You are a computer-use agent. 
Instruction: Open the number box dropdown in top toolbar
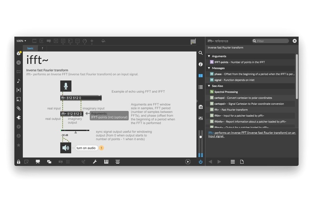[x=70, y=41]
